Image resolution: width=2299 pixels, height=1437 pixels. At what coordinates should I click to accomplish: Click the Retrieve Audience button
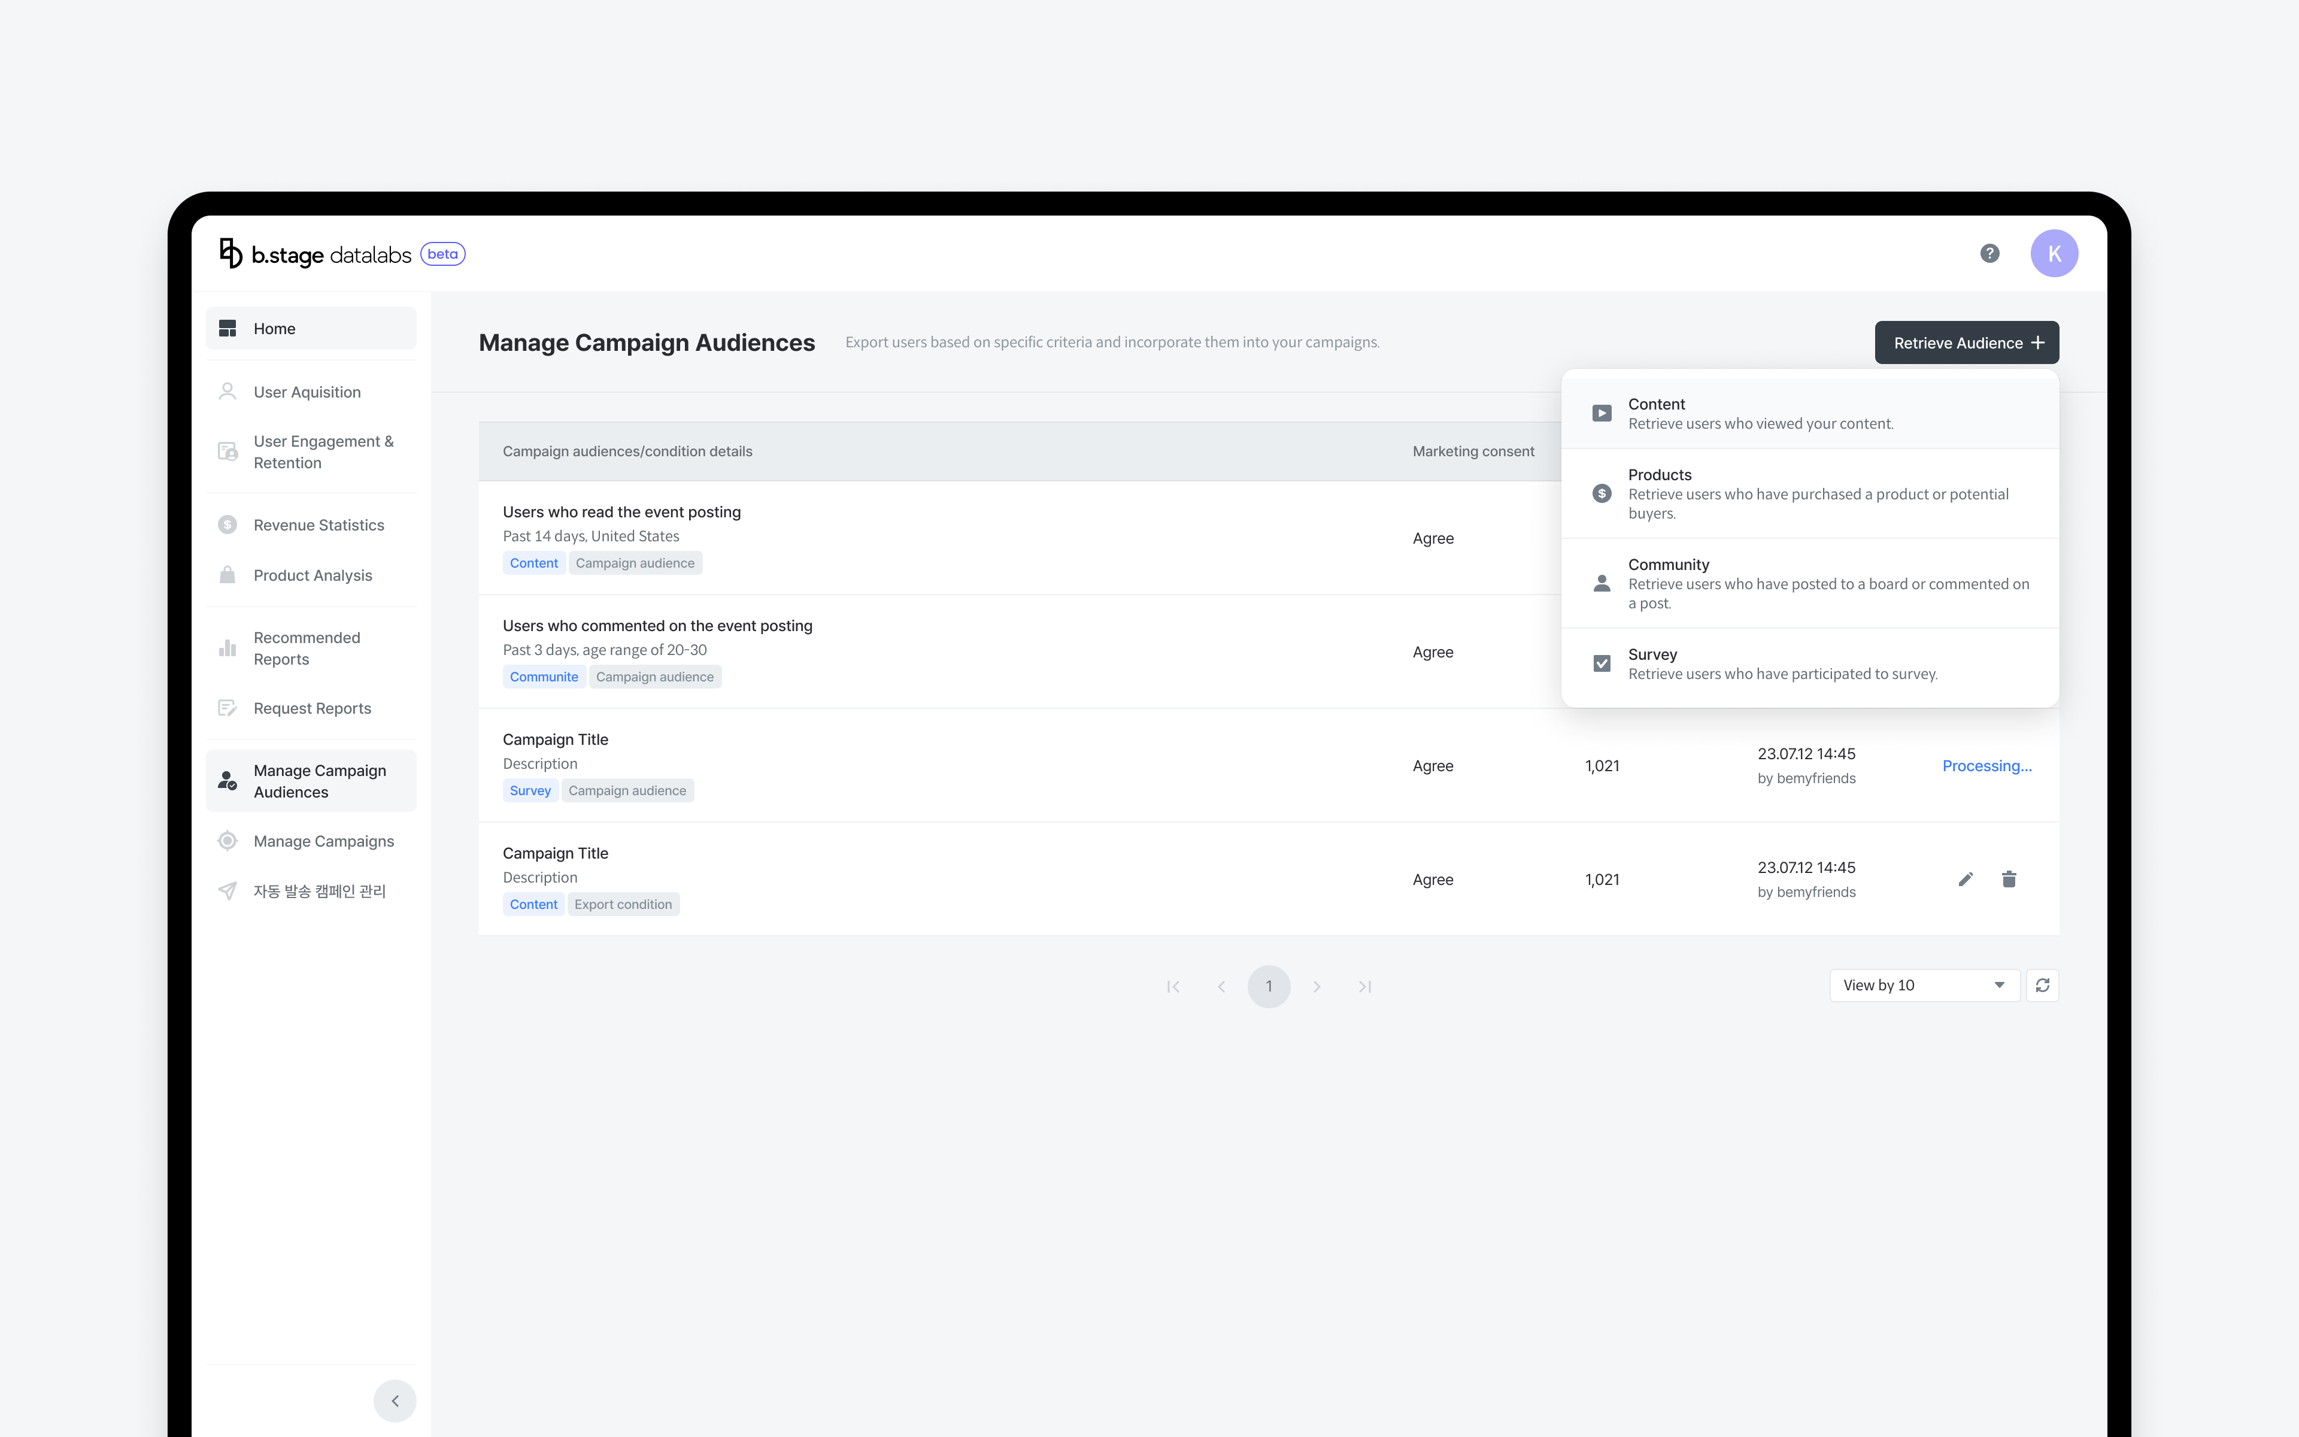click(x=1967, y=343)
